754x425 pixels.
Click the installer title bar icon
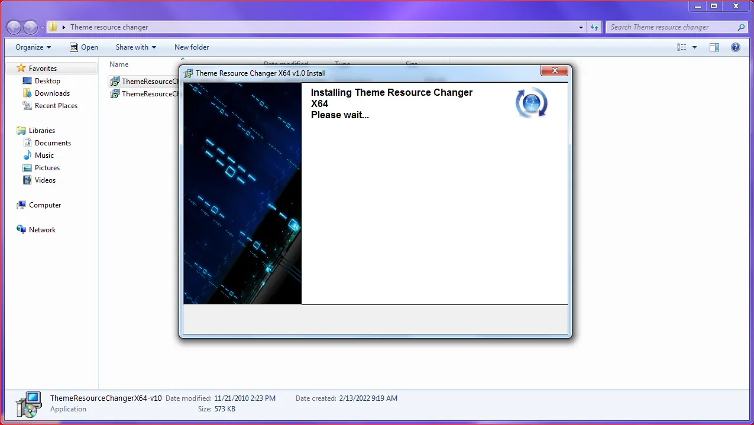(188, 73)
